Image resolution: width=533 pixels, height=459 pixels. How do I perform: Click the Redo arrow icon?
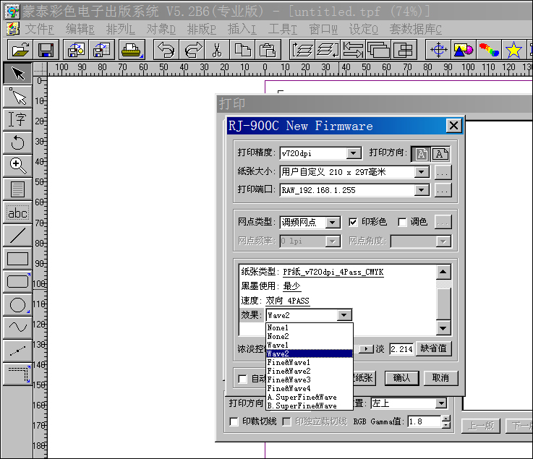click(192, 51)
